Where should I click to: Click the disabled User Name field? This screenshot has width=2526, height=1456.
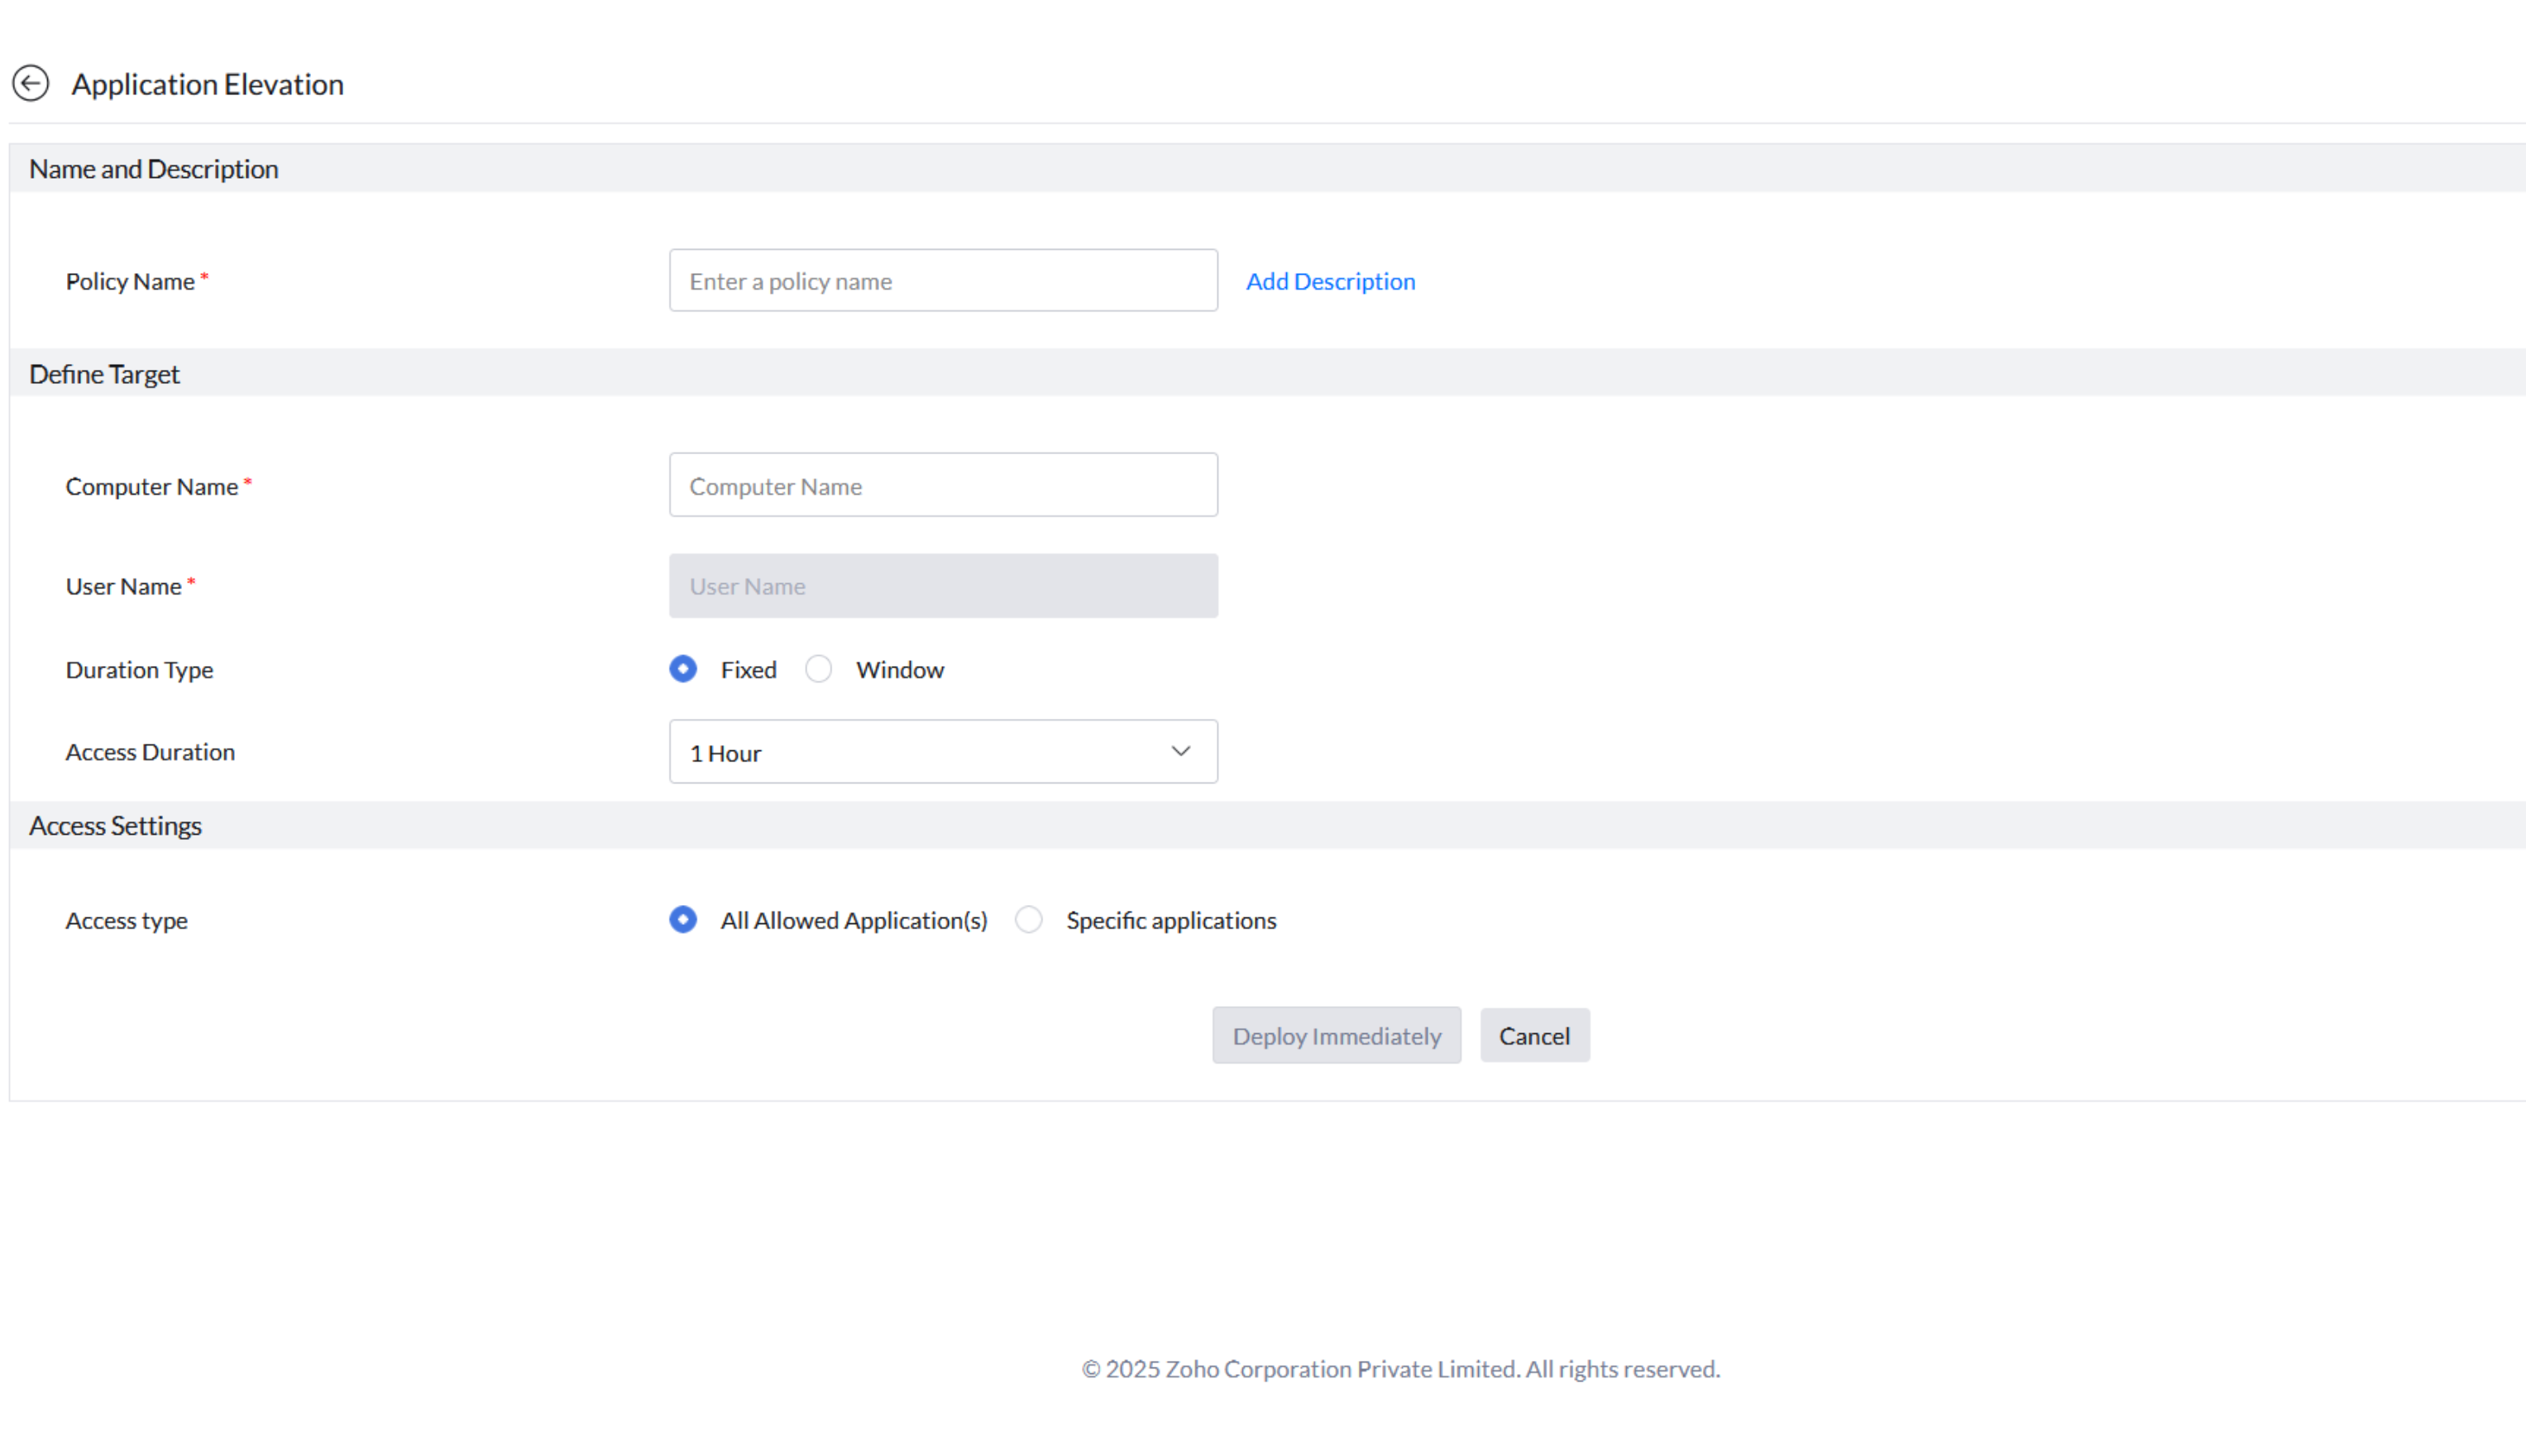tap(941, 586)
